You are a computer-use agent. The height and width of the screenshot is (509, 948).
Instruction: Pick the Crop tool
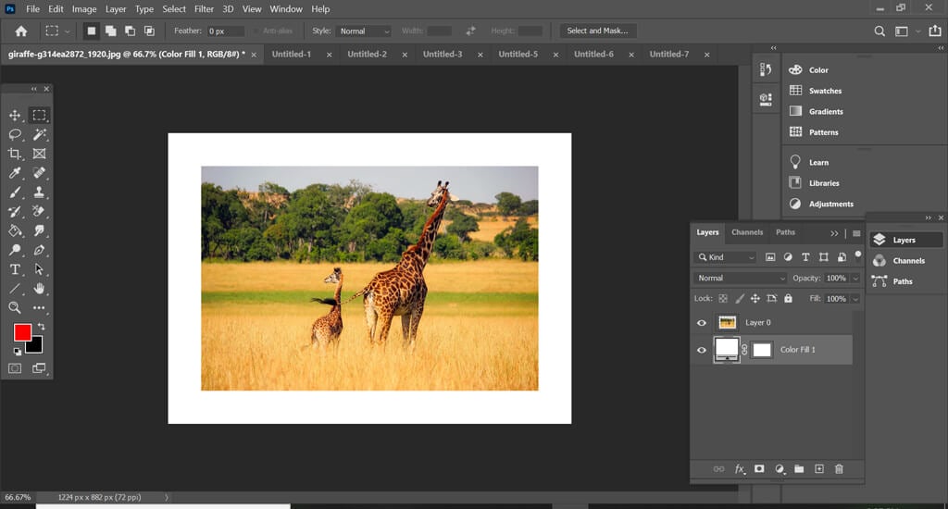click(15, 154)
